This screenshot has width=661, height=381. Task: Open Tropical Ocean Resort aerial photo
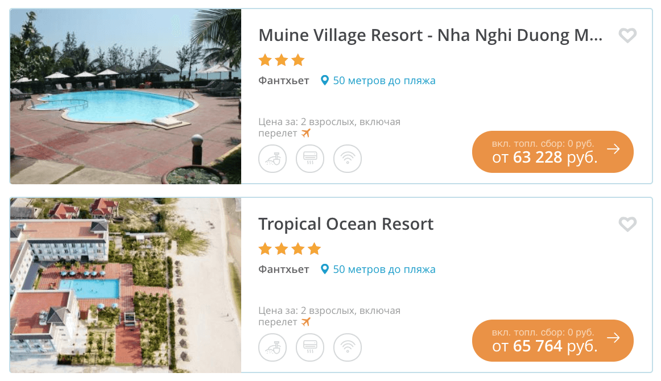(x=126, y=285)
